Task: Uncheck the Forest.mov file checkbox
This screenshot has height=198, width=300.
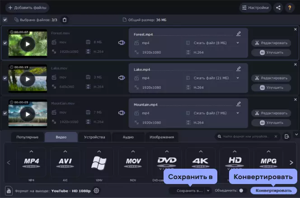Action: point(5,43)
